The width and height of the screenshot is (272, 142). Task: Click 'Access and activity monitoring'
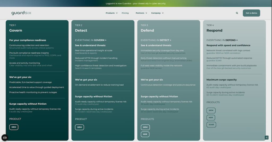point(24,63)
